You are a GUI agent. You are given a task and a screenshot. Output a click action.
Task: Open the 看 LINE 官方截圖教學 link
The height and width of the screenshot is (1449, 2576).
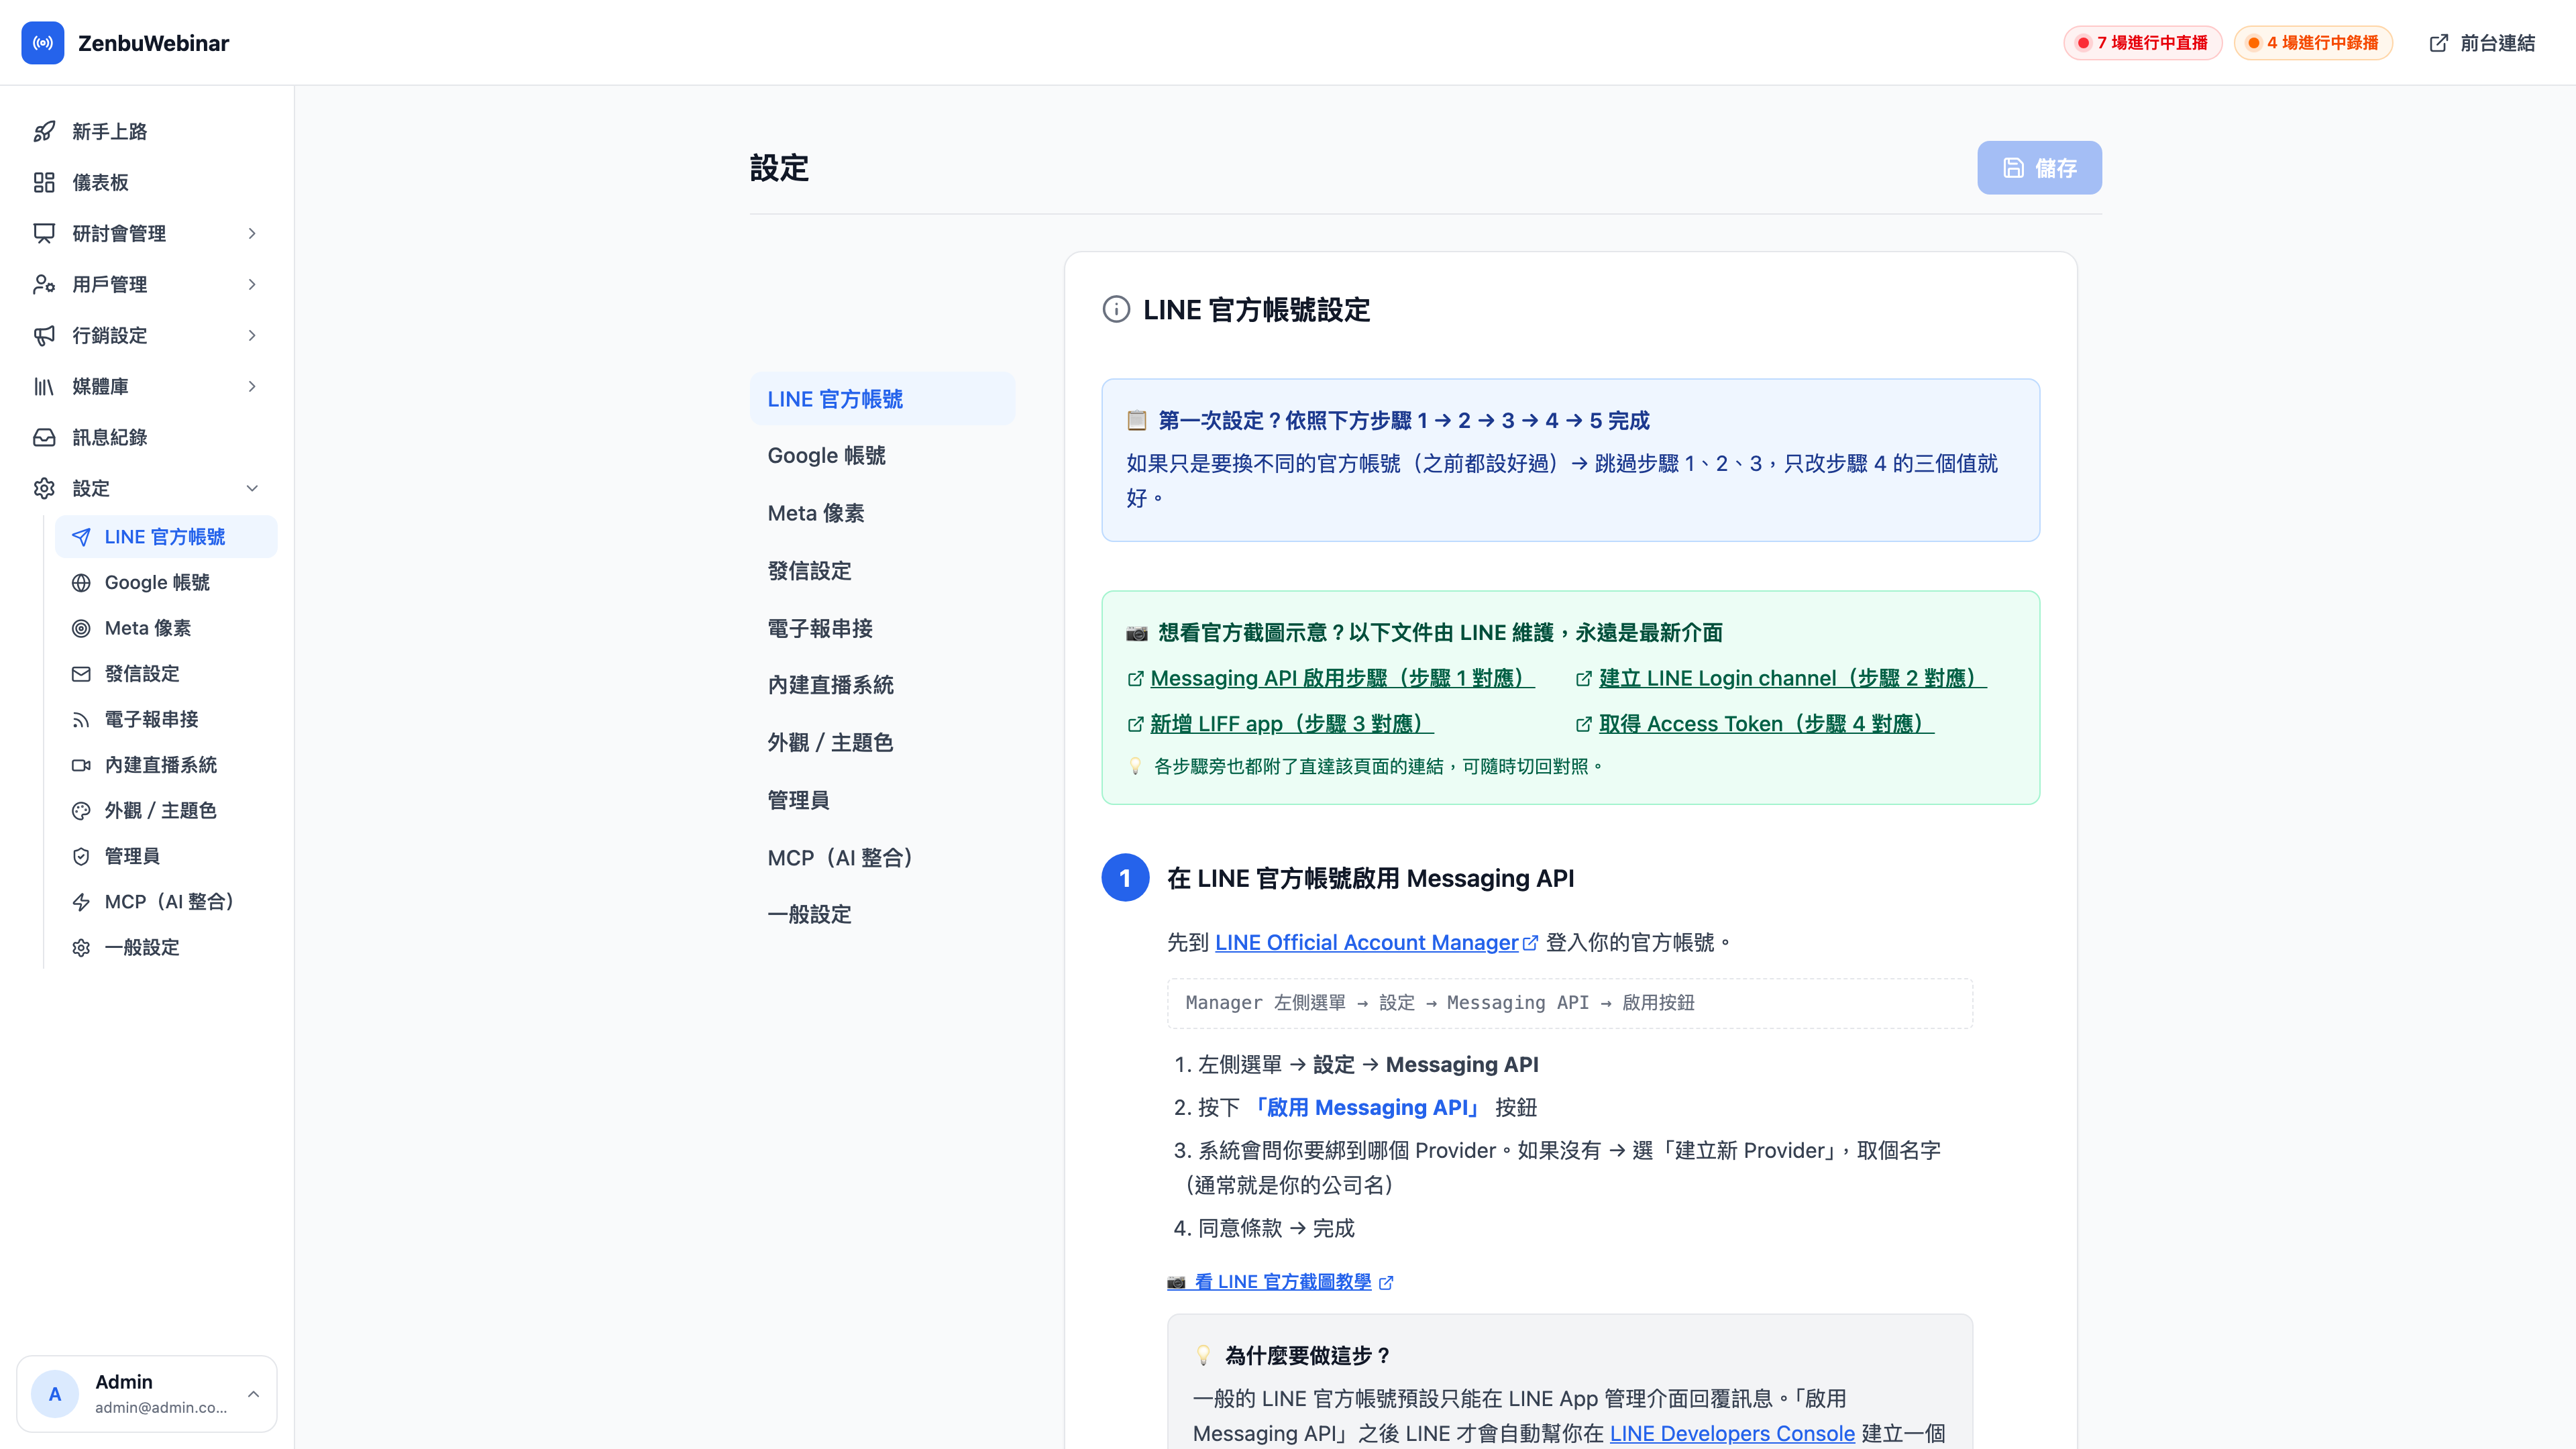(x=1280, y=1282)
